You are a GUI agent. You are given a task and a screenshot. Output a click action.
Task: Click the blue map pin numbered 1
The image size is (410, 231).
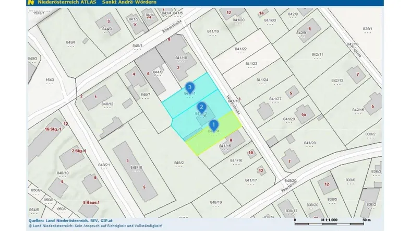click(x=214, y=125)
